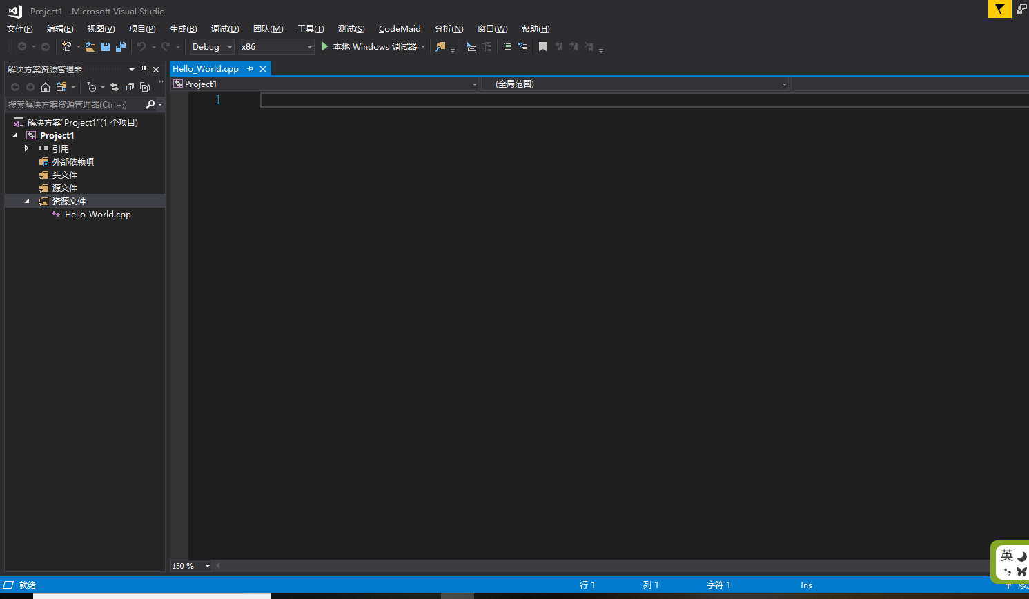Toggle auto-hide pin on Solution Explorer panel
The width and height of the screenshot is (1029, 599).
[x=144, y=69]
